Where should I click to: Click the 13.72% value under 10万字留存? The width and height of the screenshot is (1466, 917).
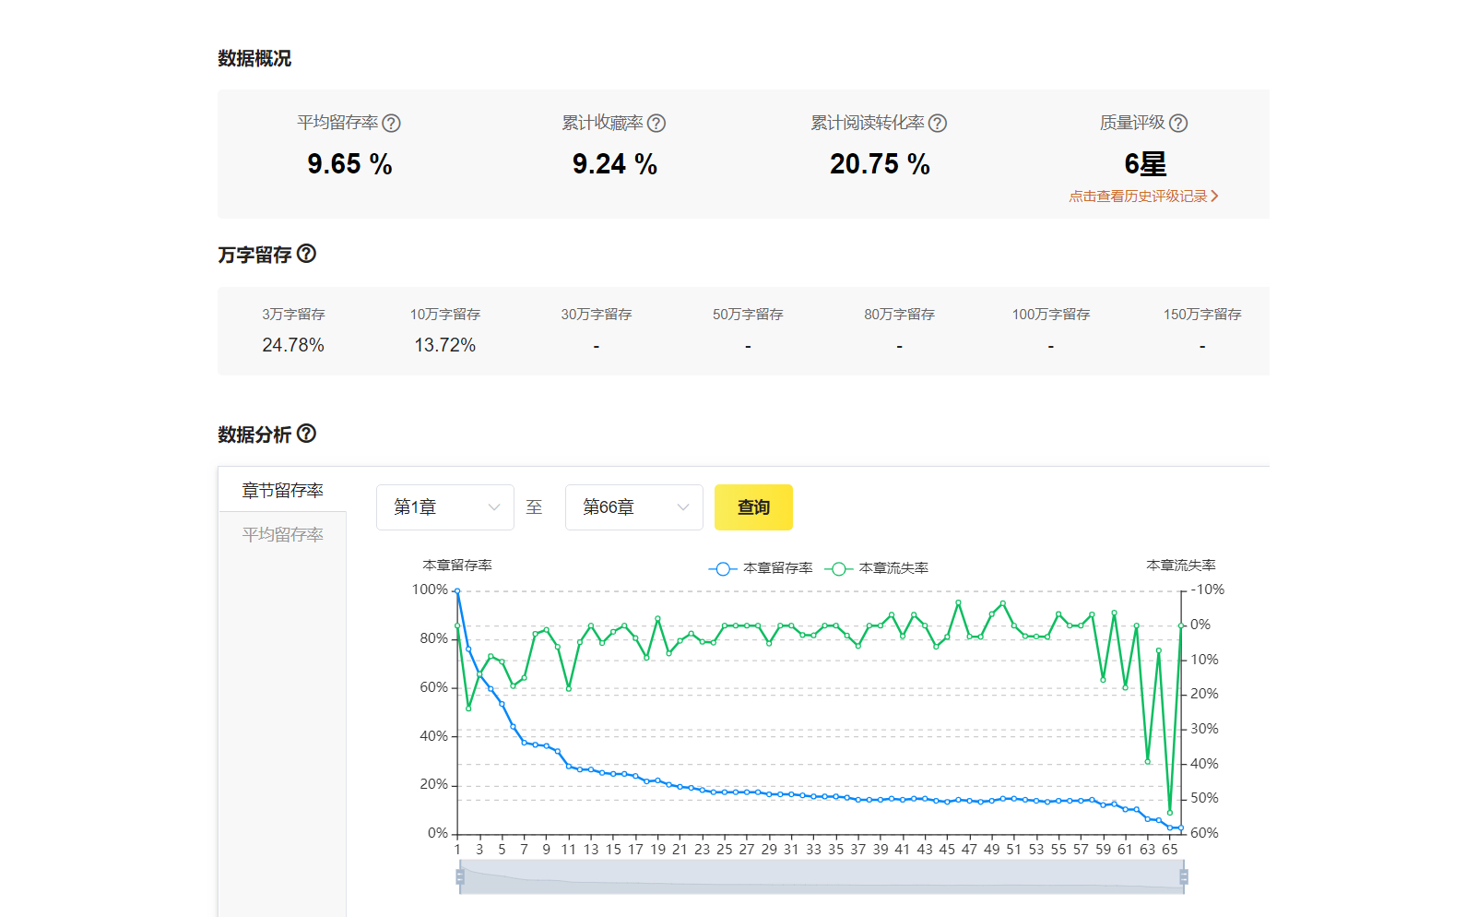(444, 345)
